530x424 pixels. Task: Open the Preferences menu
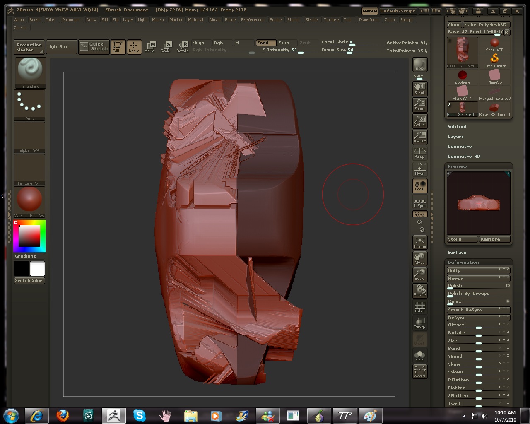[253, 20]
